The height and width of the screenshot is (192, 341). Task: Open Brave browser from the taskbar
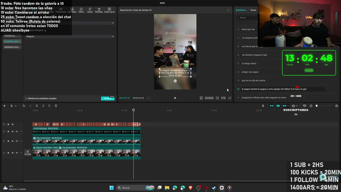tap(190, 188)
